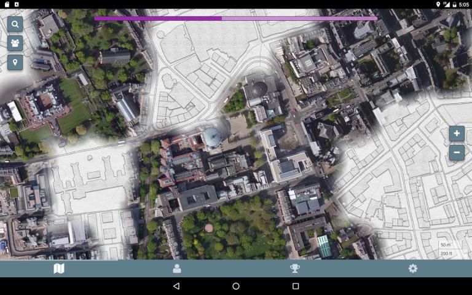Tap the 200 ft scale label
472x295 pixels.
click(x=446, y=253)
